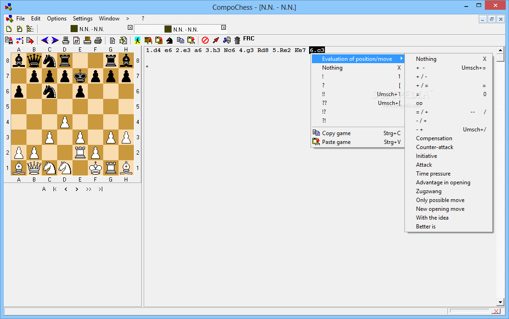Click the red prohibition circle icon
Screen dimensions: 509x319
pyautogui.click(x=205, y=40)
